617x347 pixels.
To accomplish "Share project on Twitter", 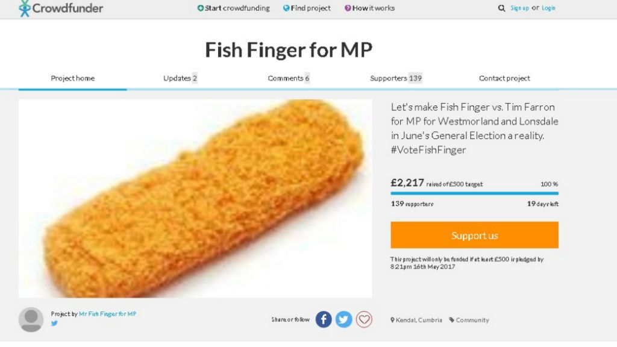I will [x=343, y=319].
